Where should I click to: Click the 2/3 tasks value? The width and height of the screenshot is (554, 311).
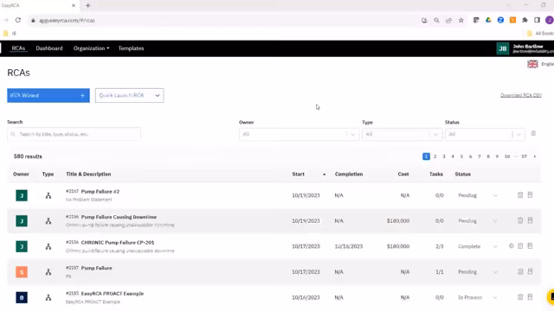439,246
